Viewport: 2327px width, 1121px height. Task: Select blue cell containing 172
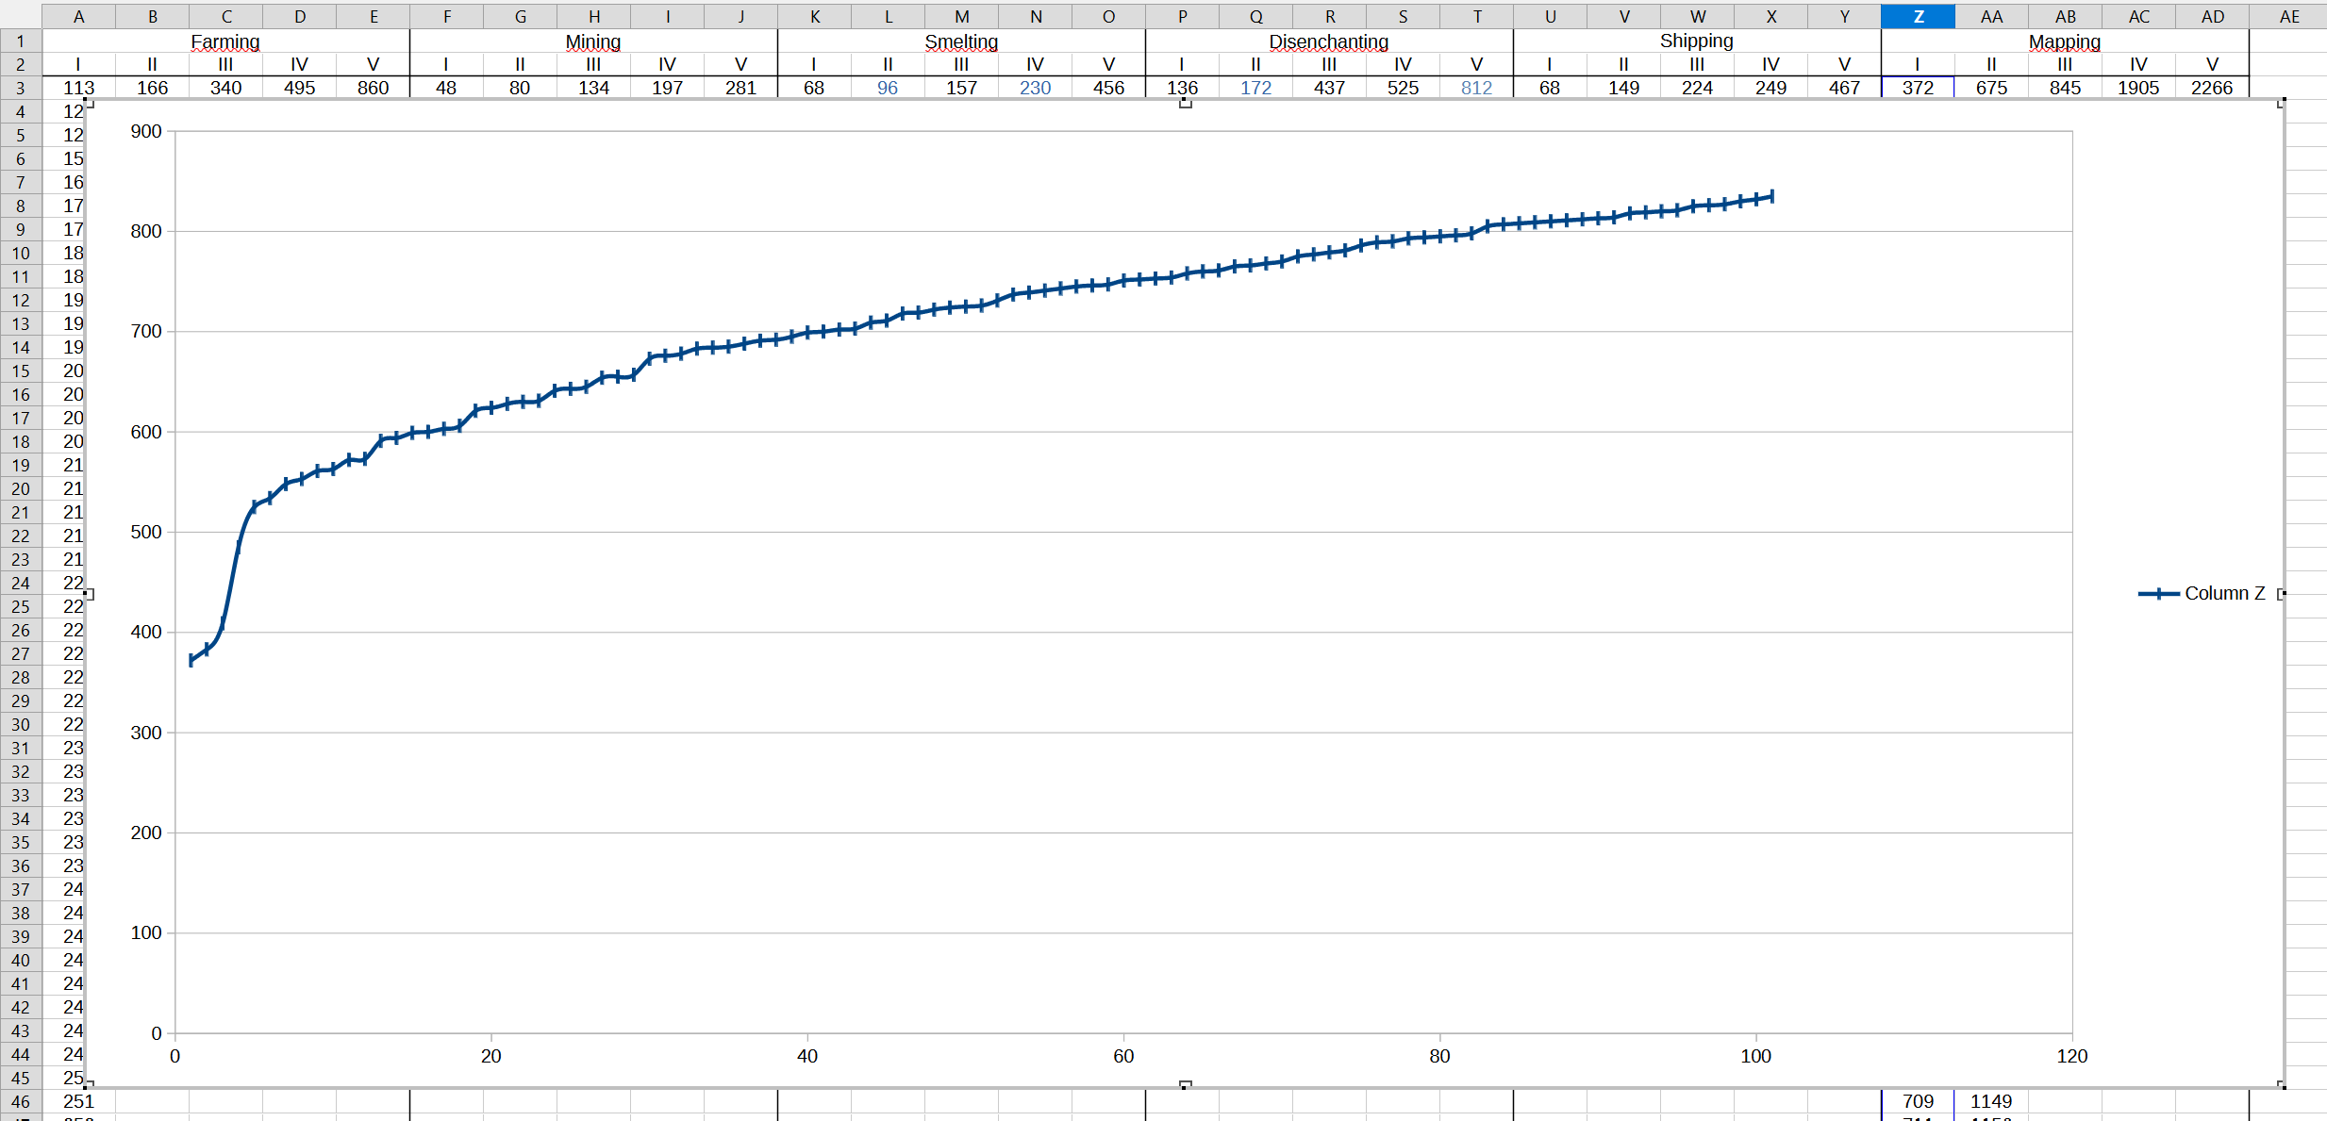1255,88
